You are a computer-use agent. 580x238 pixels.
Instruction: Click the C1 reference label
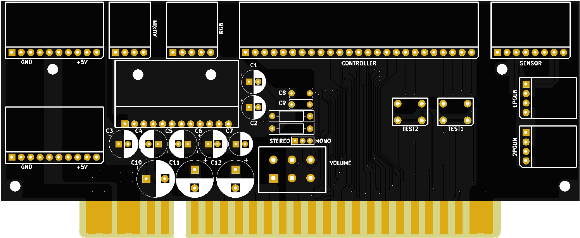(254, 65)
